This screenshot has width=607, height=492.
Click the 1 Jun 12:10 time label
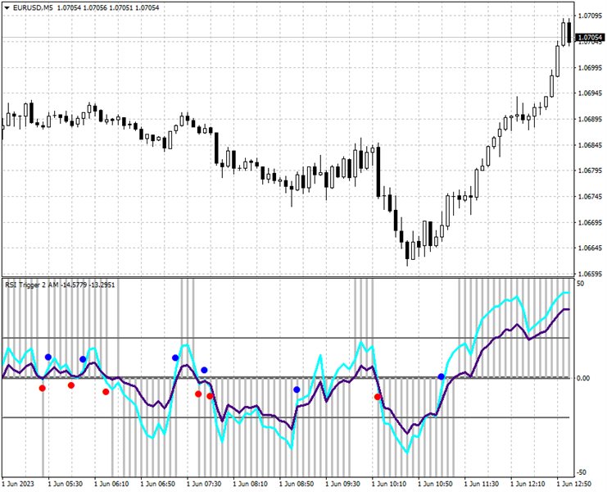528,485
